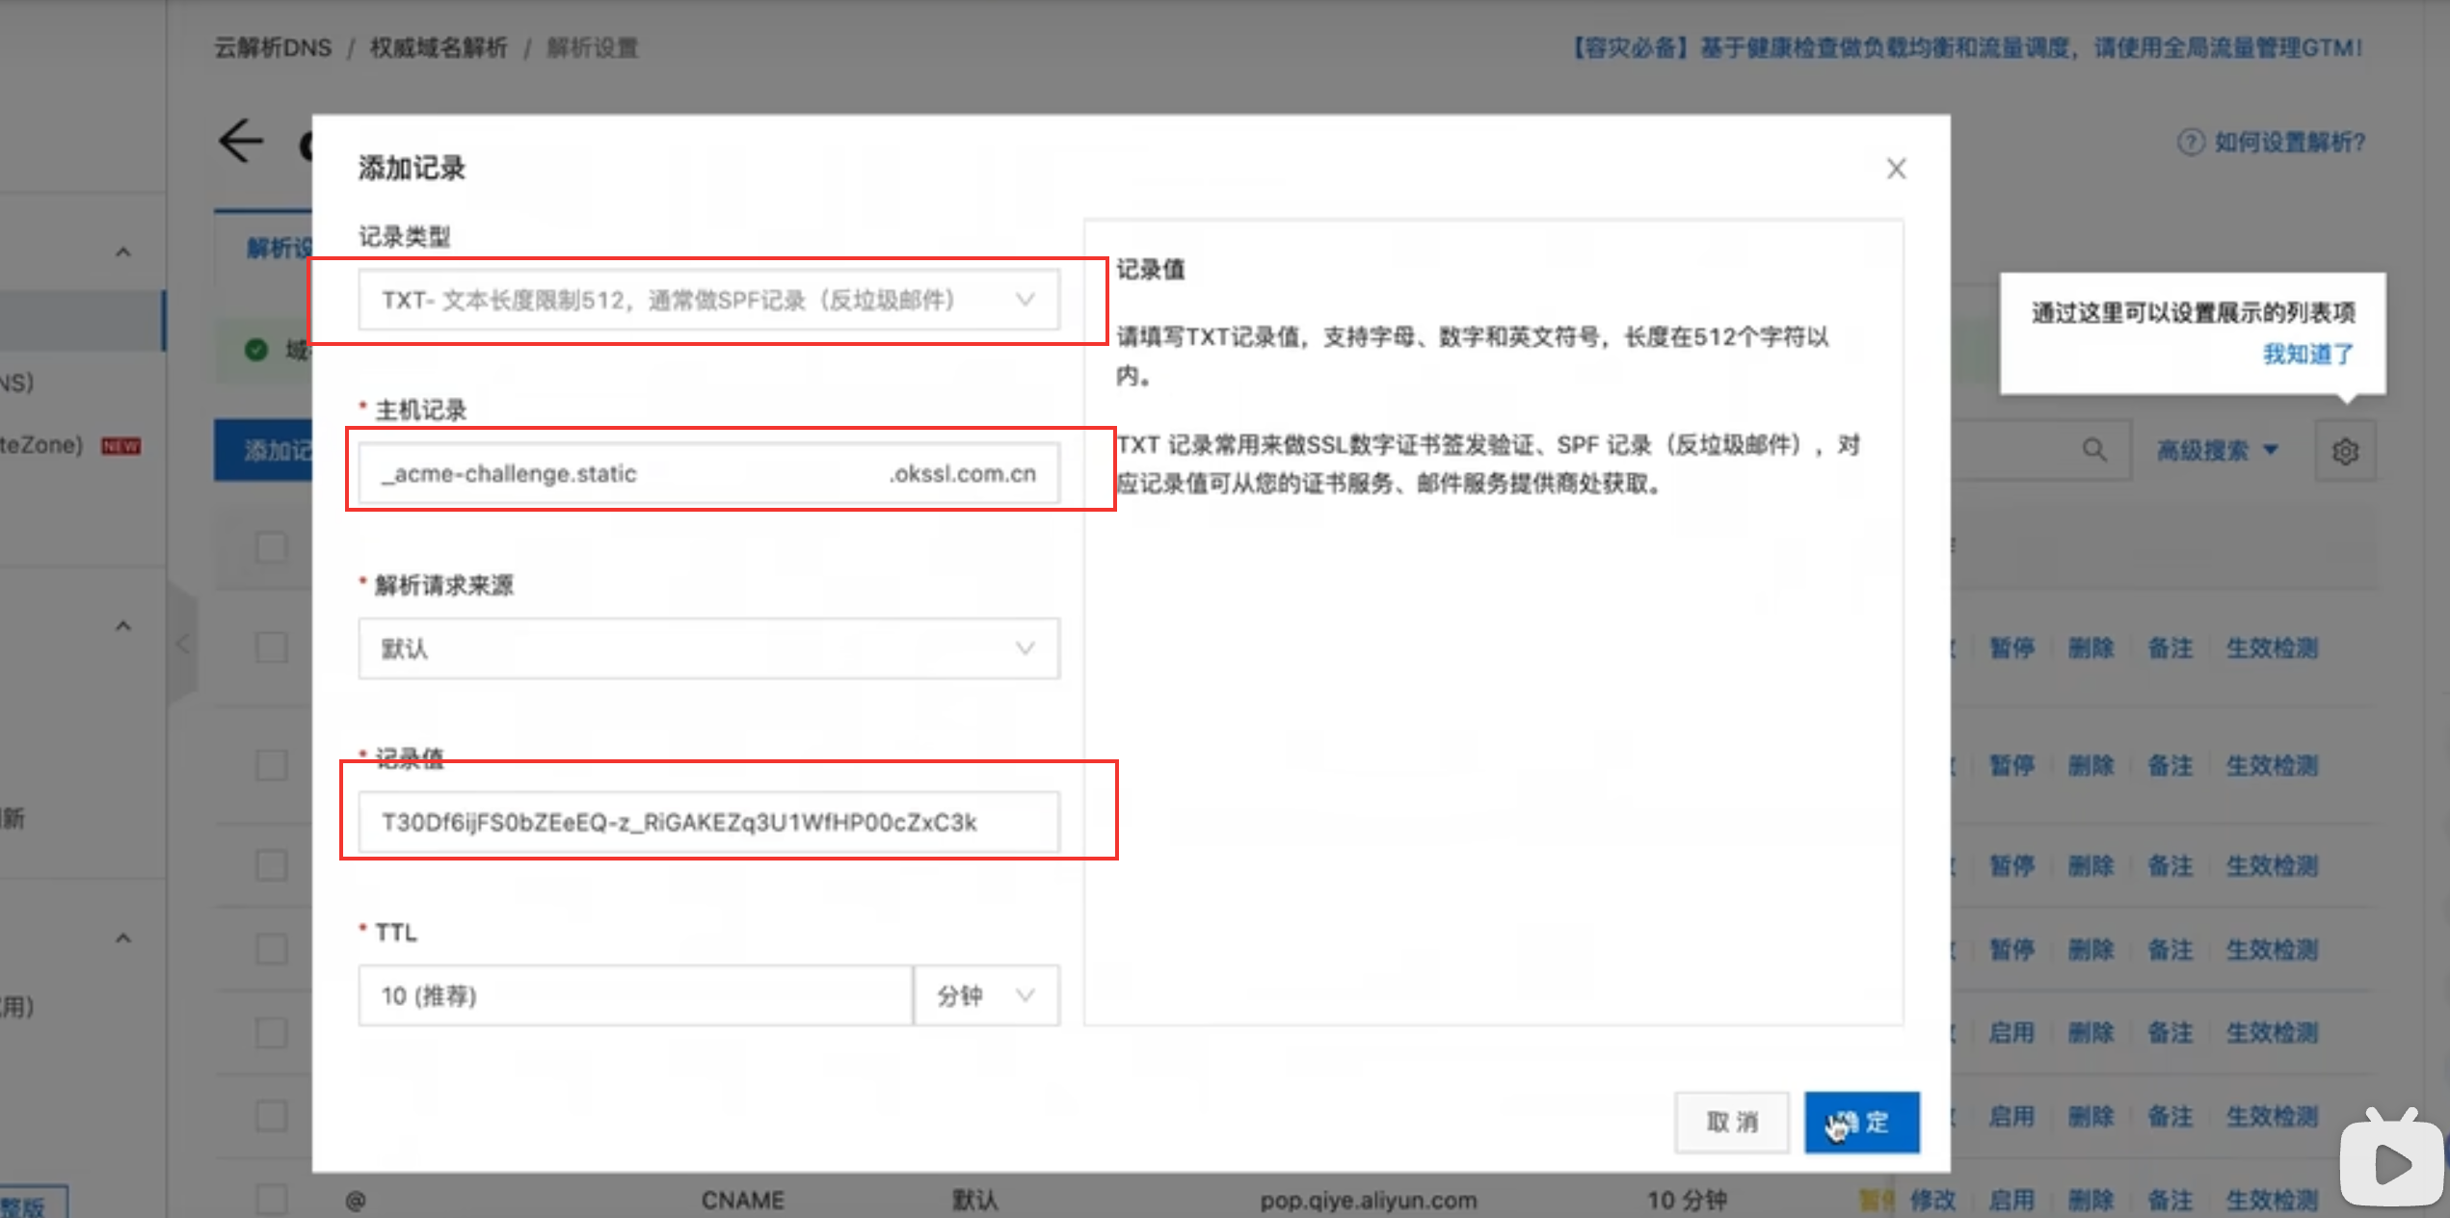Check the pop.qiye.aliyun.com CNAME row checkbox
2450x1218 pixels.
pyautogui.click(x=271, y=1200)
